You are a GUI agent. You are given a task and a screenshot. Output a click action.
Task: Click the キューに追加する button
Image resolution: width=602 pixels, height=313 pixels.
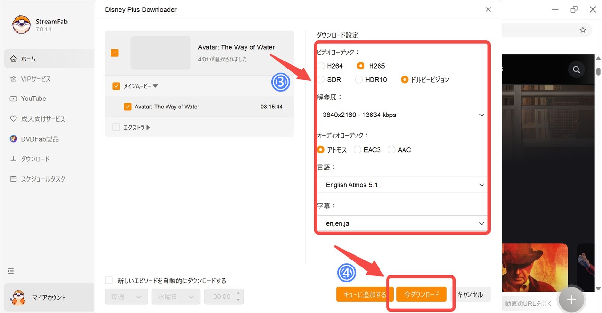click(365, 294)
